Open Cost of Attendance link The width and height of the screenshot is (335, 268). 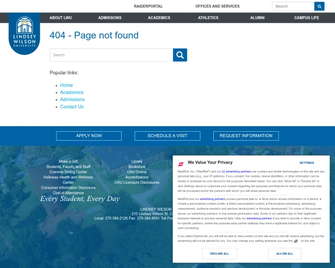tap(68, 193)
